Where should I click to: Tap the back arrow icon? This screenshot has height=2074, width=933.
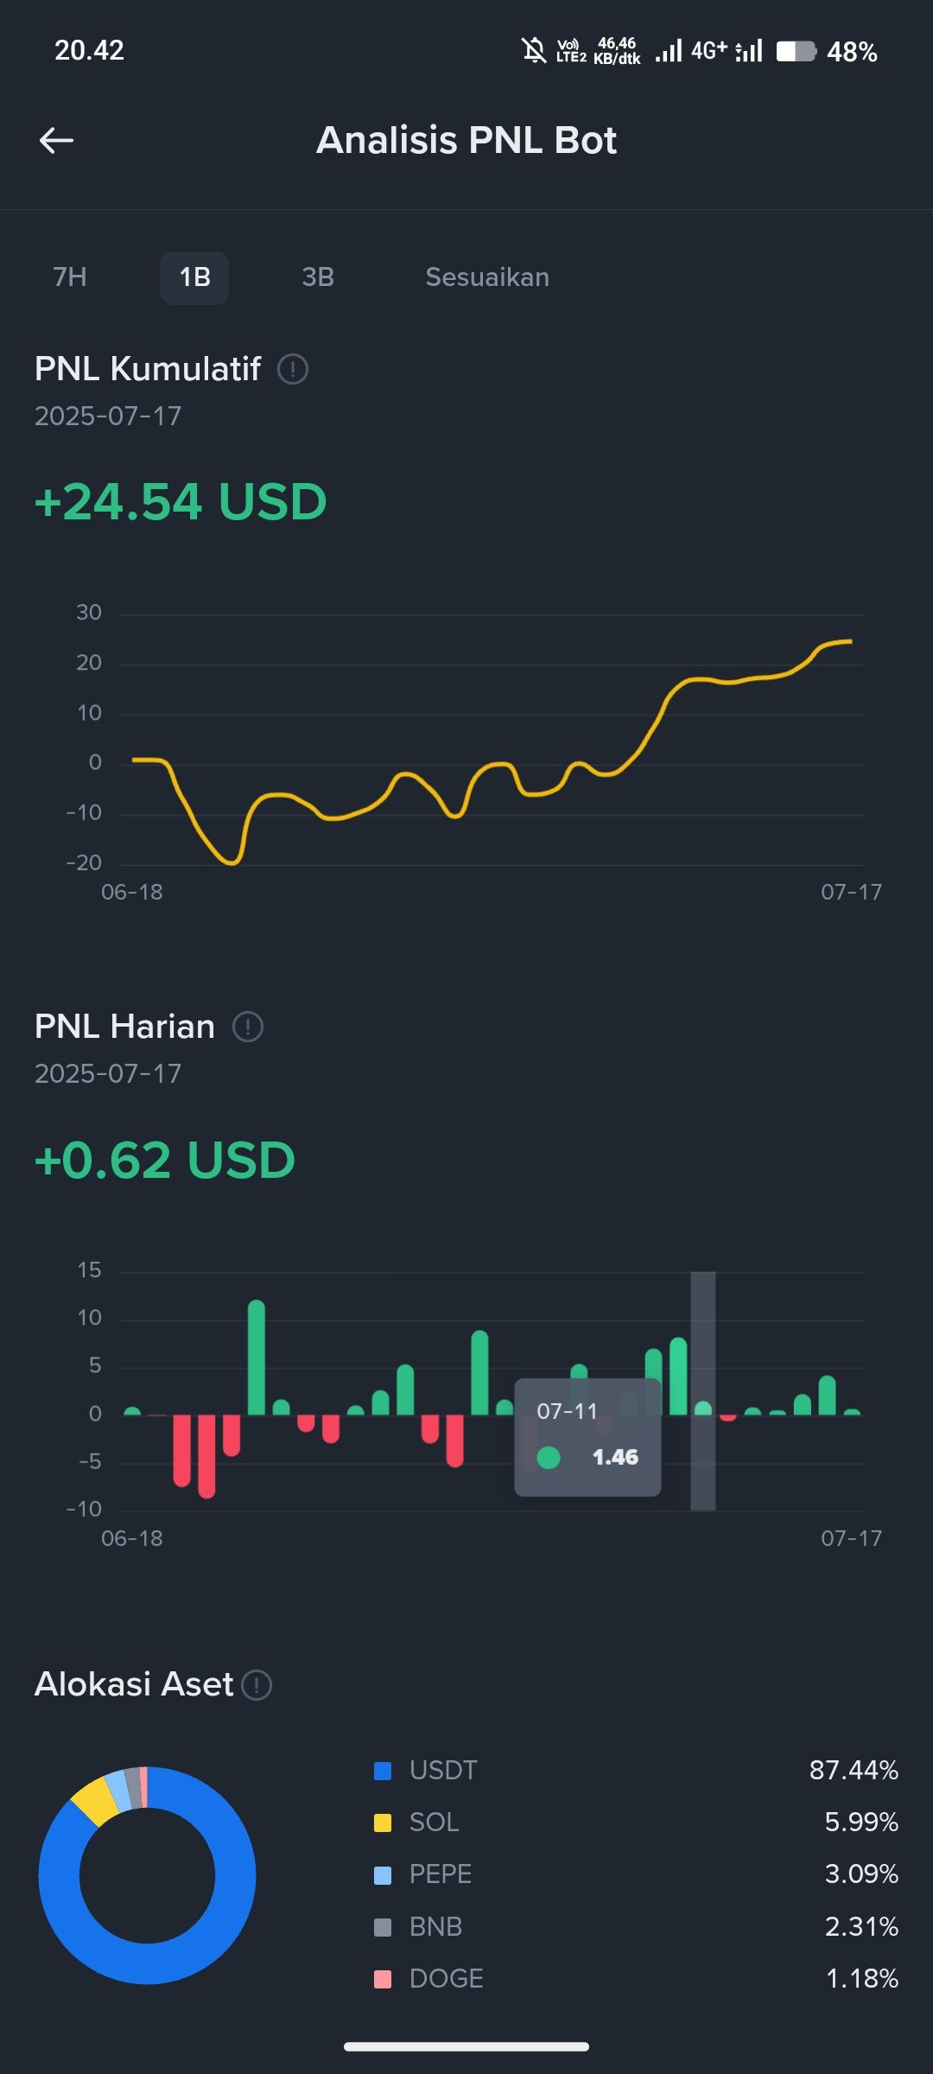pyautogui.click(x=56, y=140)
